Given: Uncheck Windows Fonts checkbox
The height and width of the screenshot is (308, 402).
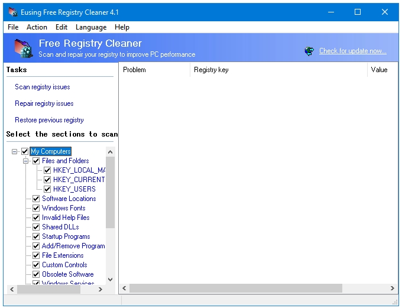Looking at the screenshot, I should point(36,208).
